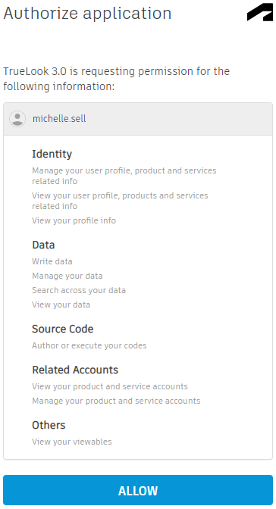Click the Identity section heading

(x=52, y=154)
